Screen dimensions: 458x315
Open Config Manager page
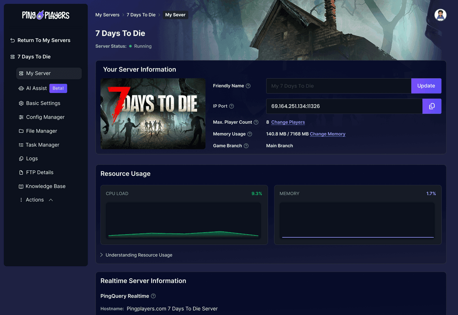(45, 117)
